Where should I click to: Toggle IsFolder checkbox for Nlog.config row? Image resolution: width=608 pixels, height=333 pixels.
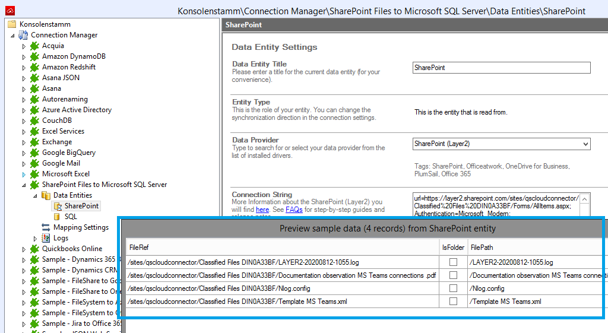[x=453, y=288]
